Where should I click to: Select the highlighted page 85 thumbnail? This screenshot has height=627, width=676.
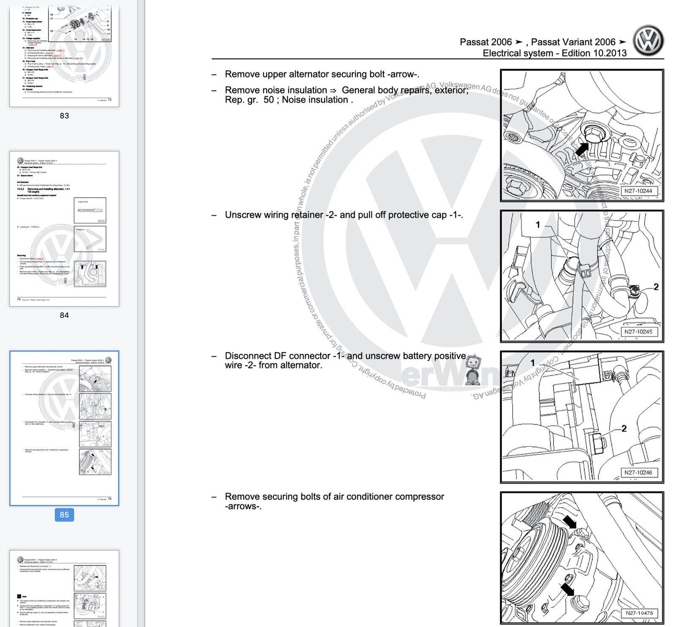pos(64,428)
